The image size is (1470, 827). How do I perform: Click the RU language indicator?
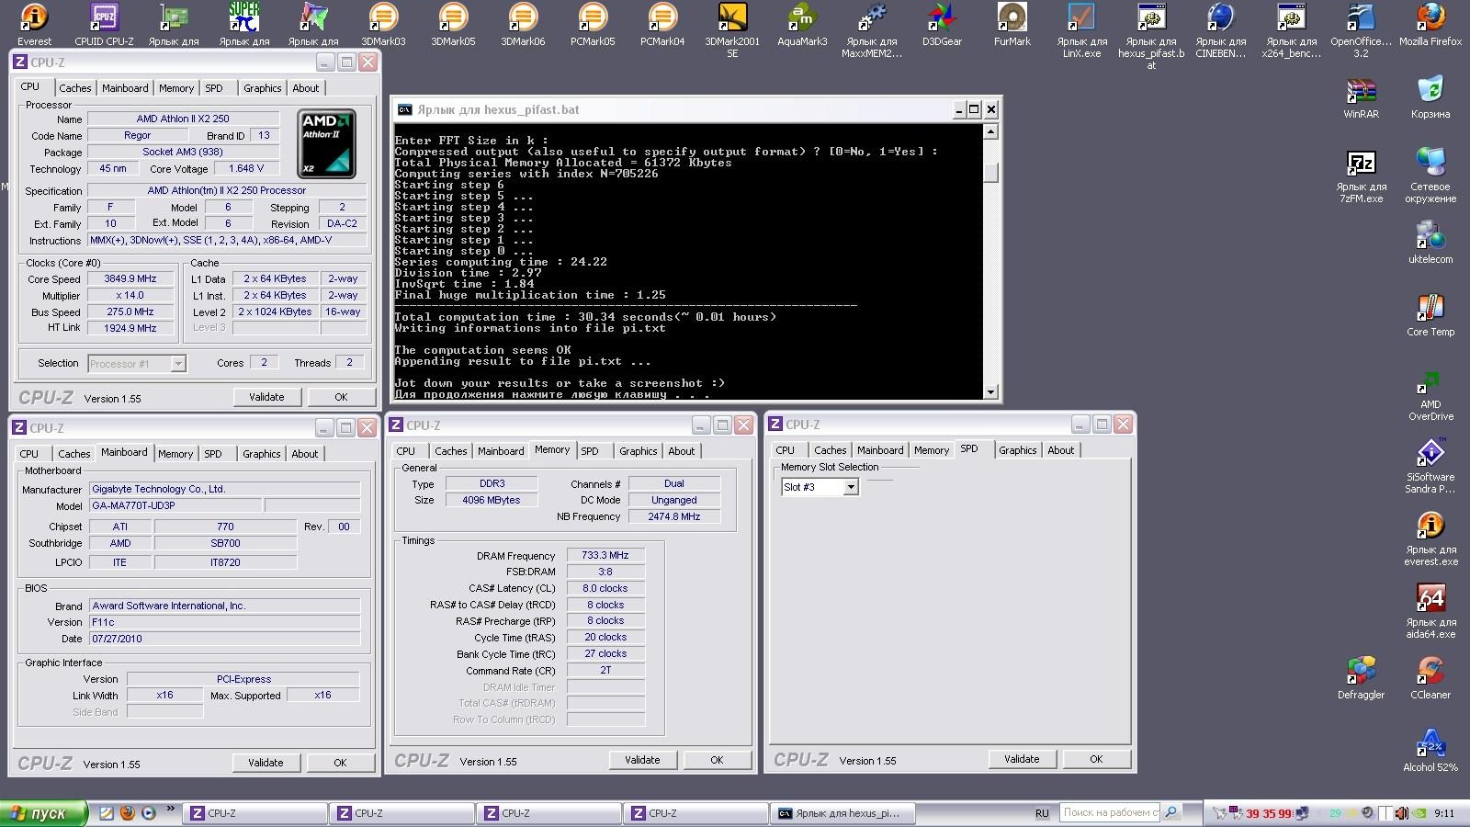coord(1042,813)
